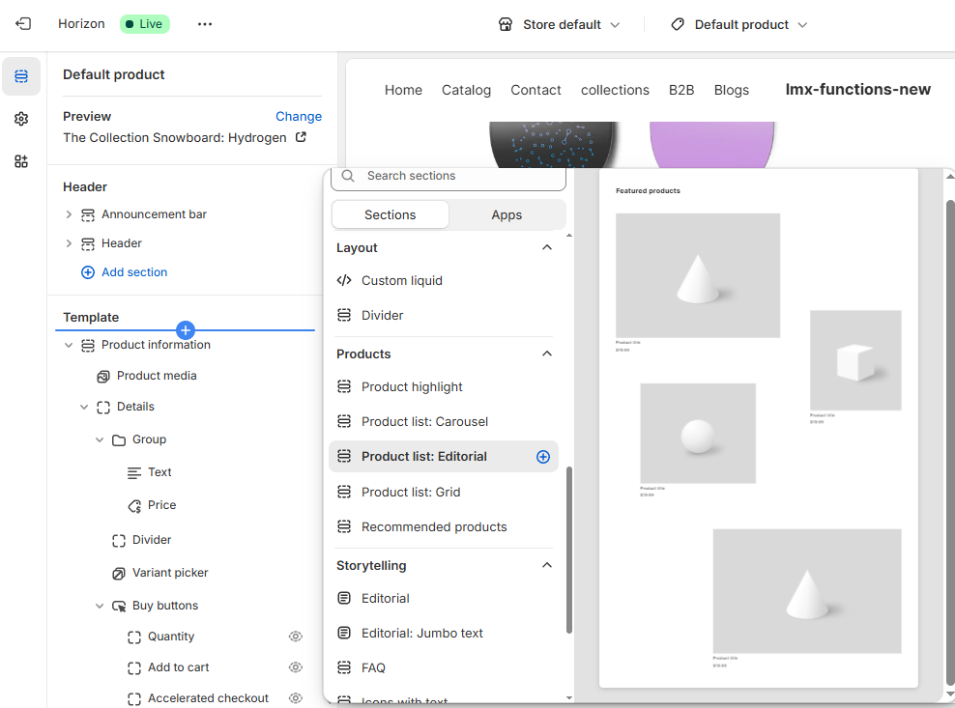Open the Default product template dropdown

(739, 24)
